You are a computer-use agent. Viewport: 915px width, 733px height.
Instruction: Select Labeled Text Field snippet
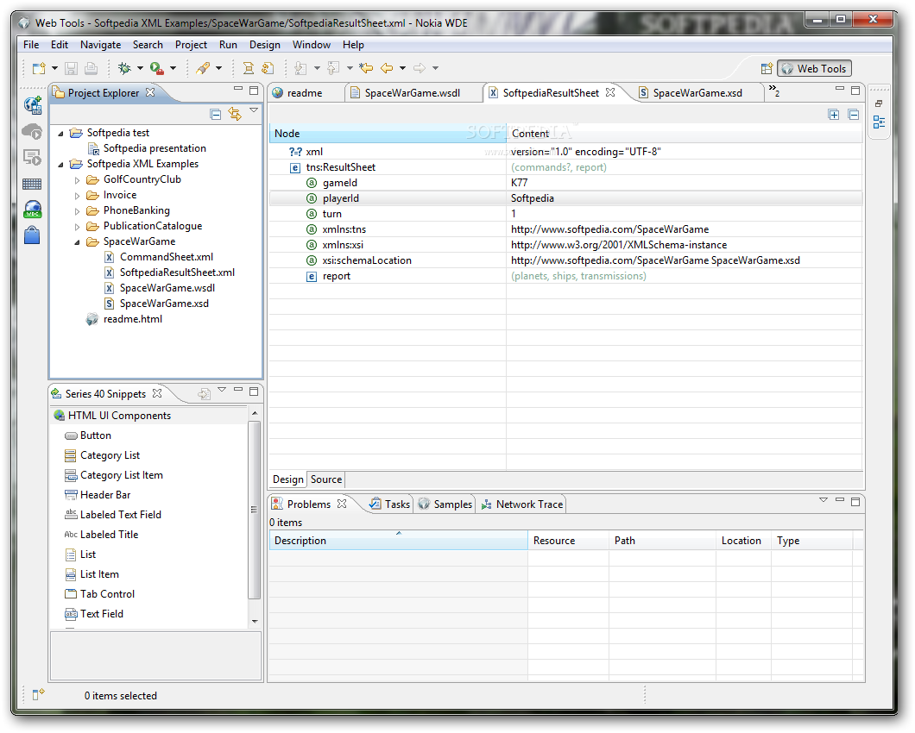(x=120, y=515)
